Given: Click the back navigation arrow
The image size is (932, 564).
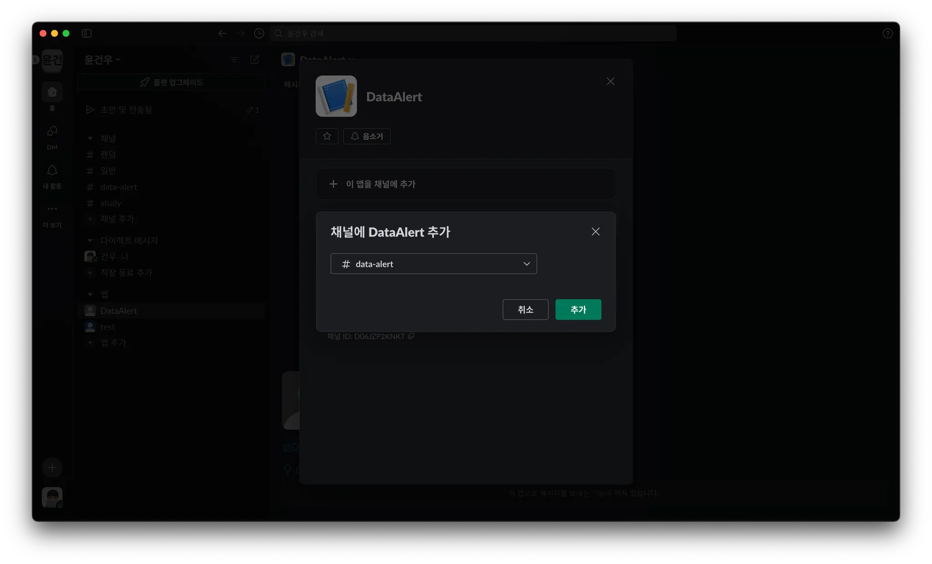Looking at the screenshot, I should (222, 33).
